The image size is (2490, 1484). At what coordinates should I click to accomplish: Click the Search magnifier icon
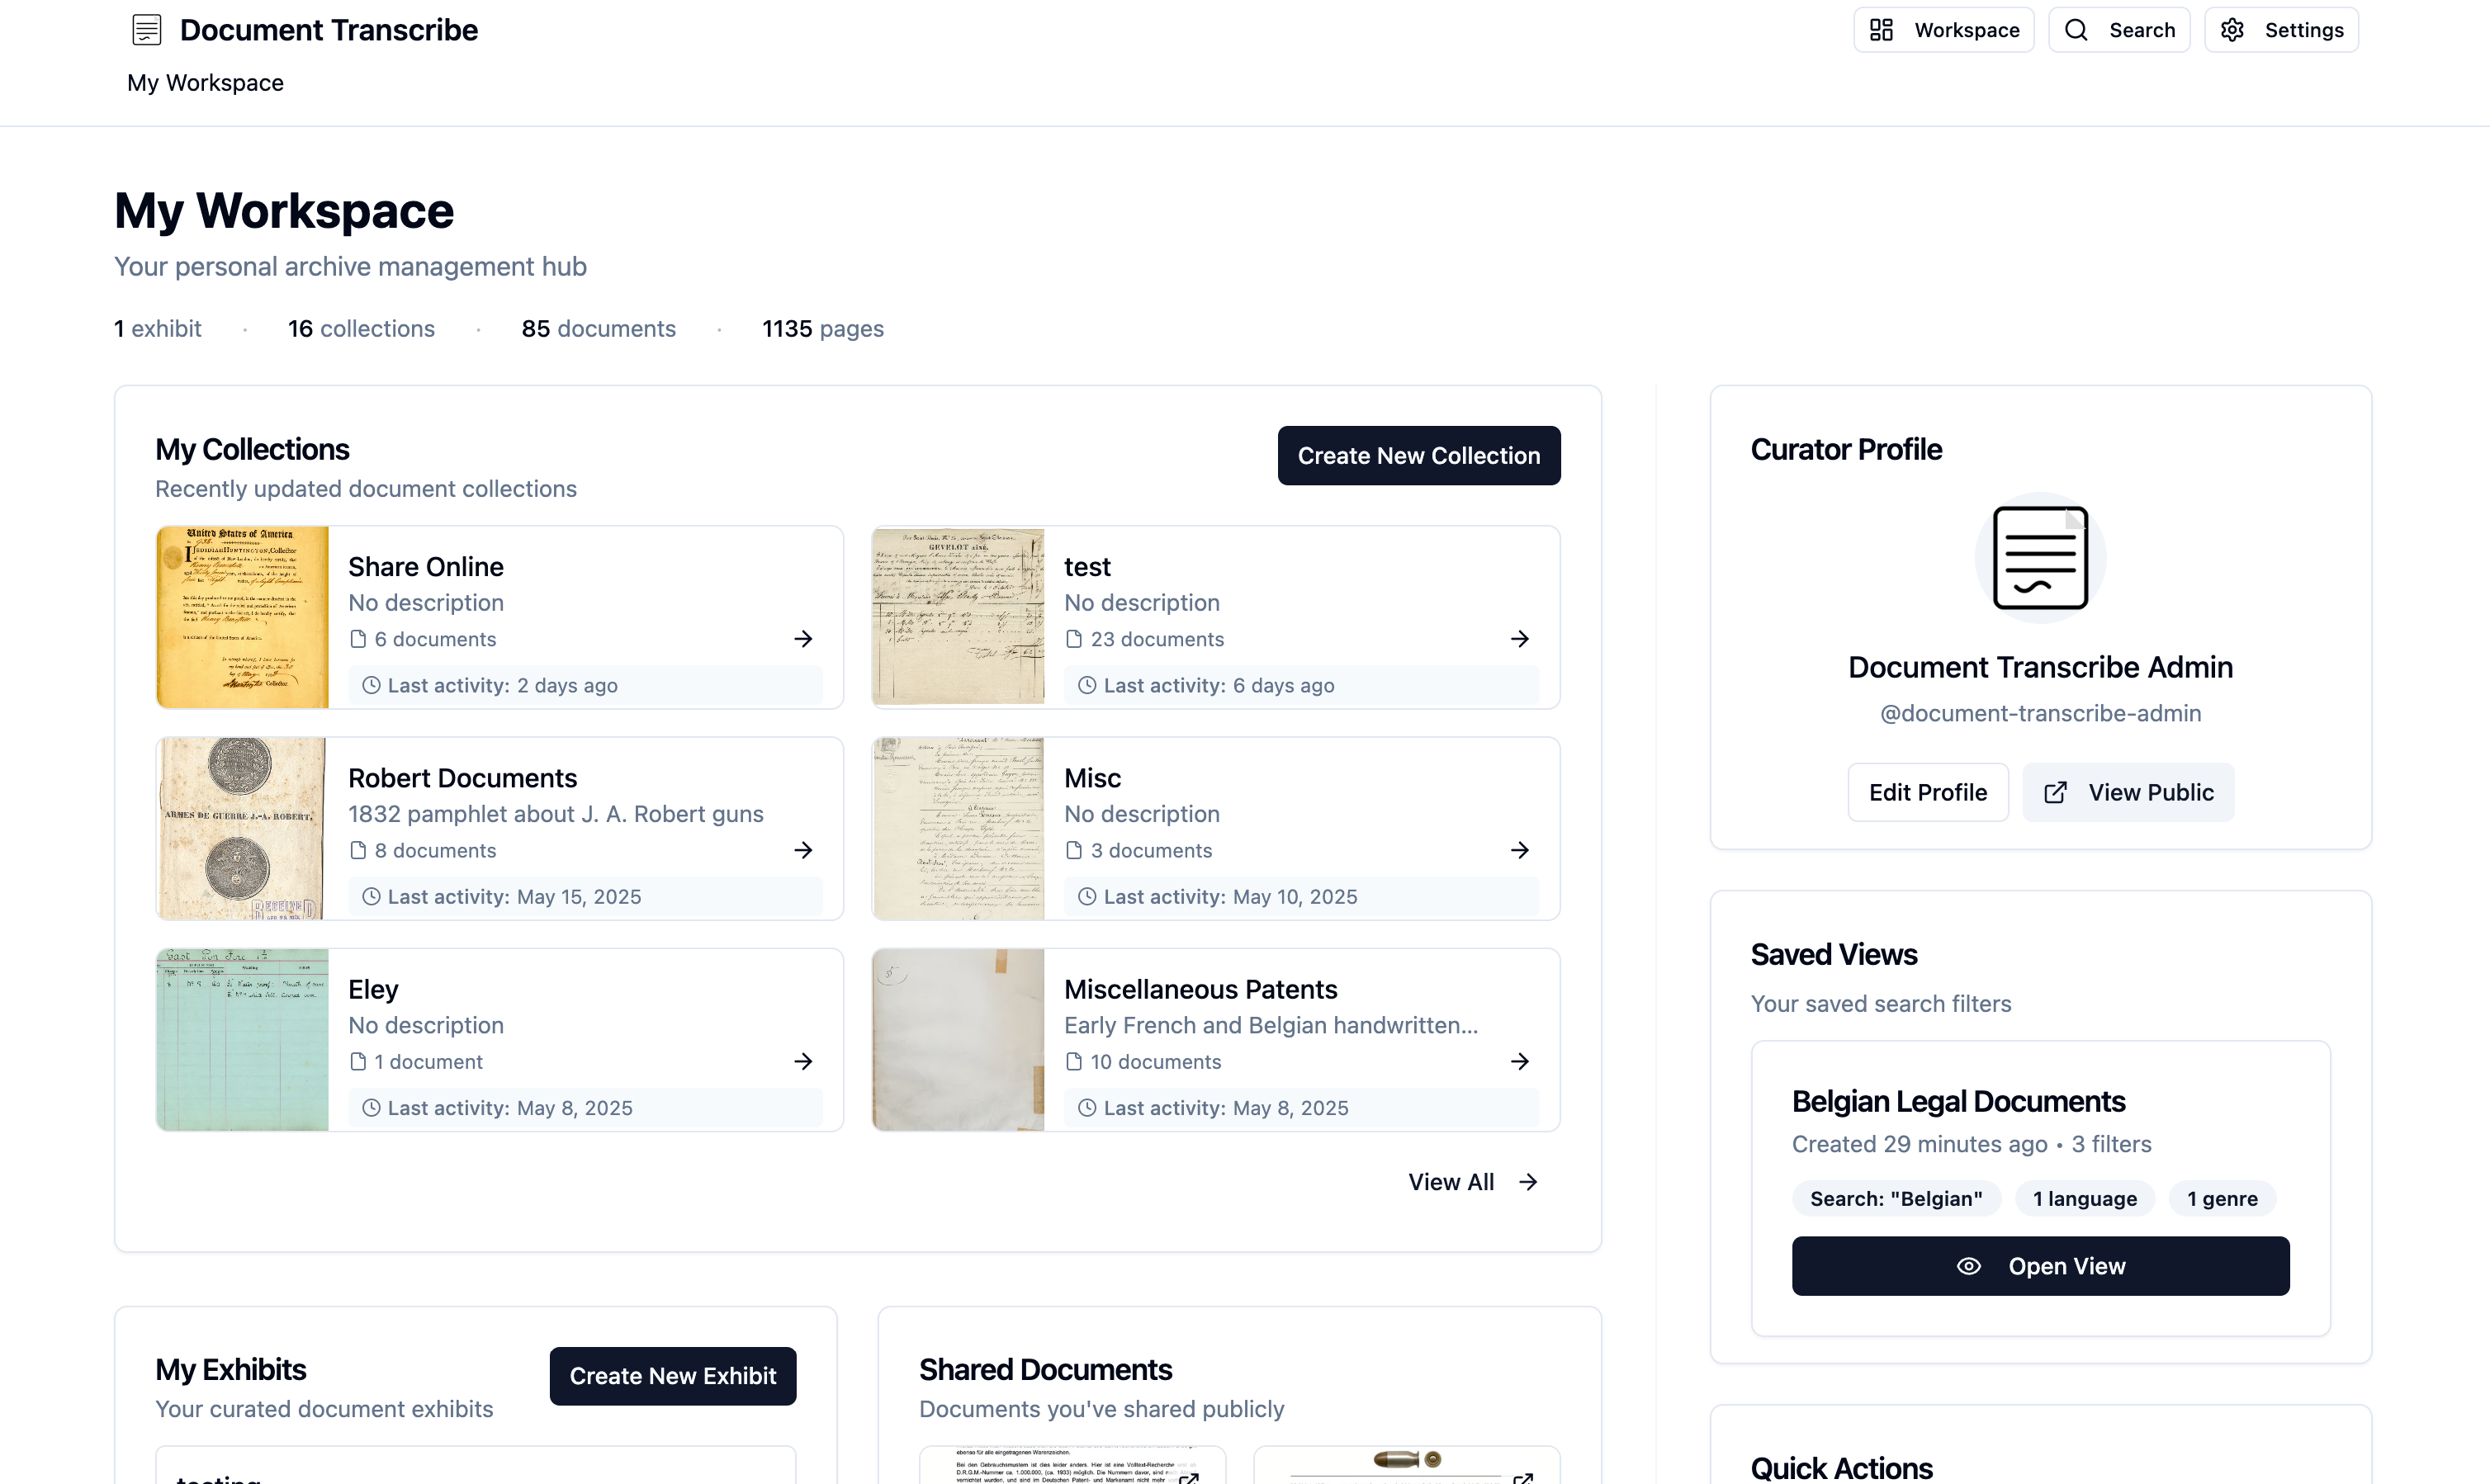(2076, 30)
